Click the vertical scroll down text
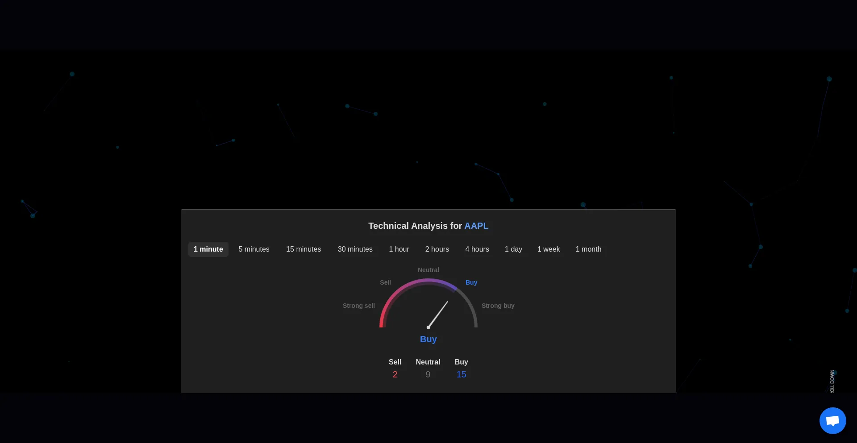Viewport: 857px width, 443px height. 832,381
